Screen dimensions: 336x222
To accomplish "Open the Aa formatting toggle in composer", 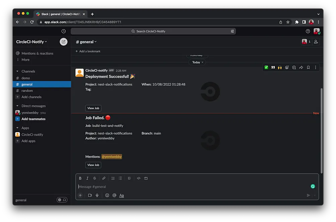I will tap(122, 195).
